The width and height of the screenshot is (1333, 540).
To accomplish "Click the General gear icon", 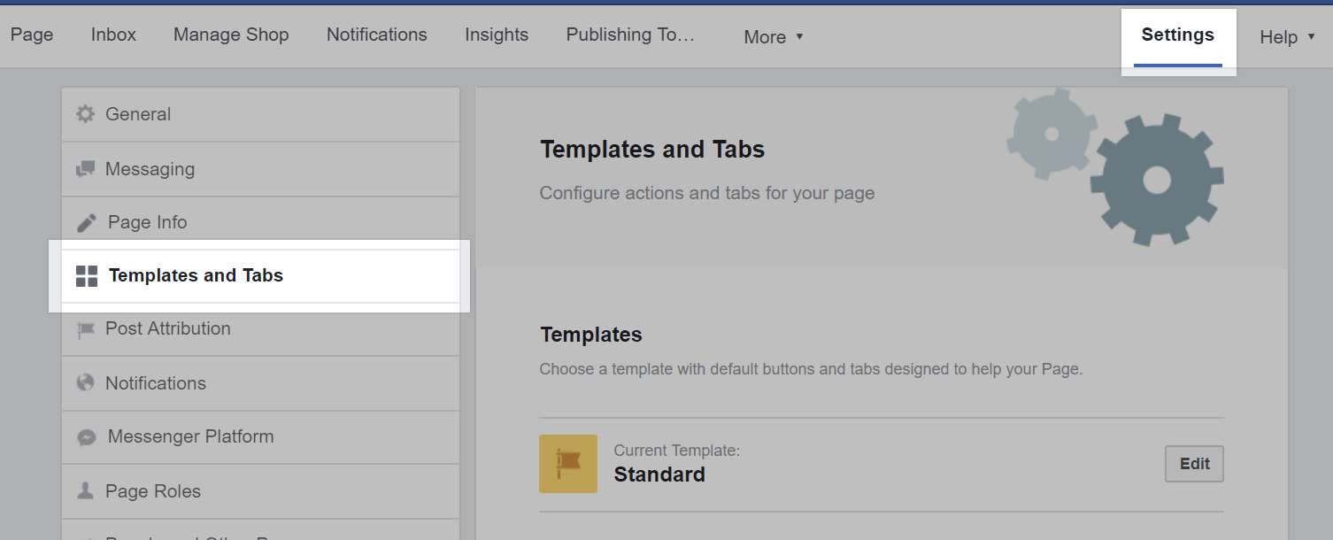I will point(85,114).
